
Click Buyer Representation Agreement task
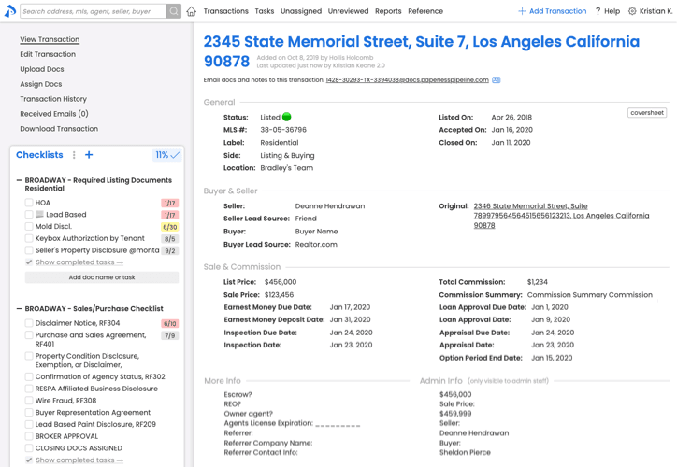point(93,412)
